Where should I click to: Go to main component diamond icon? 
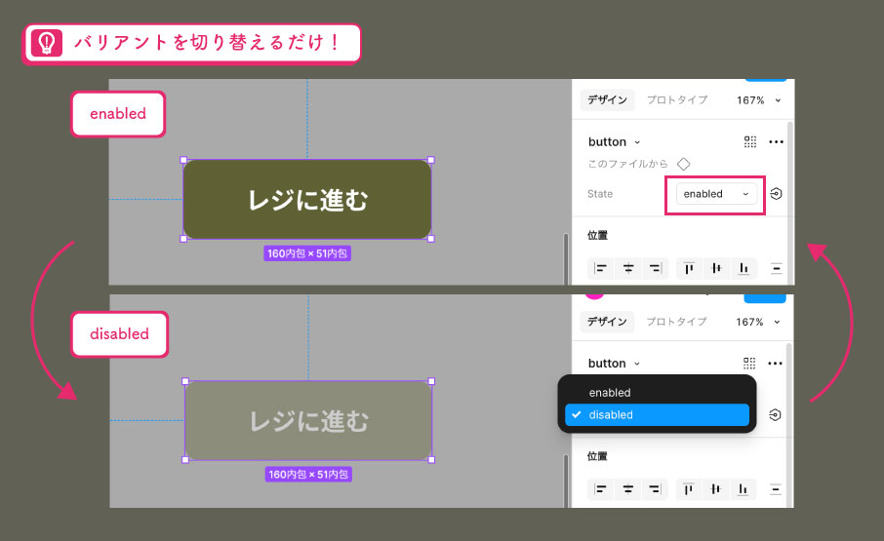[684, 164]
